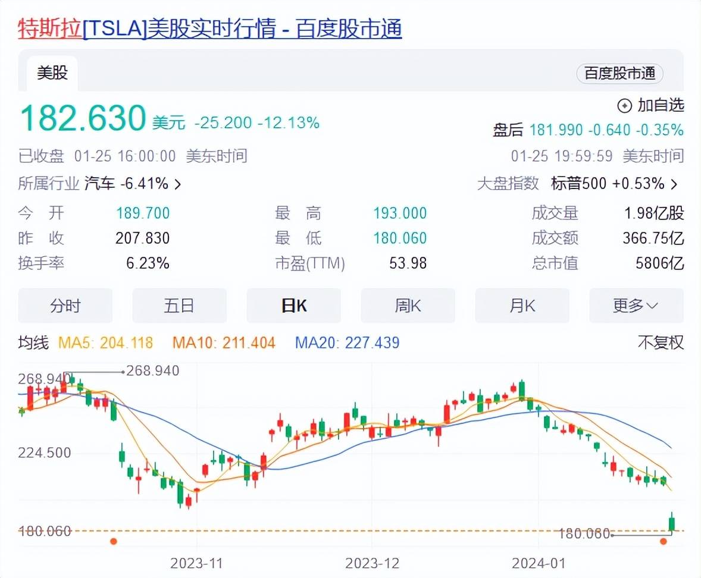This screenshot has height=578, width=701.
Task: Click the 加自选 plus circle icon
Action: (x=625, y=106)
